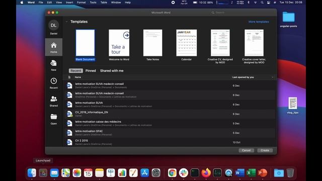This screenshot has height=181, width=322.
Task: Open Slack from the dock
Action: click(x=183, y=173)
